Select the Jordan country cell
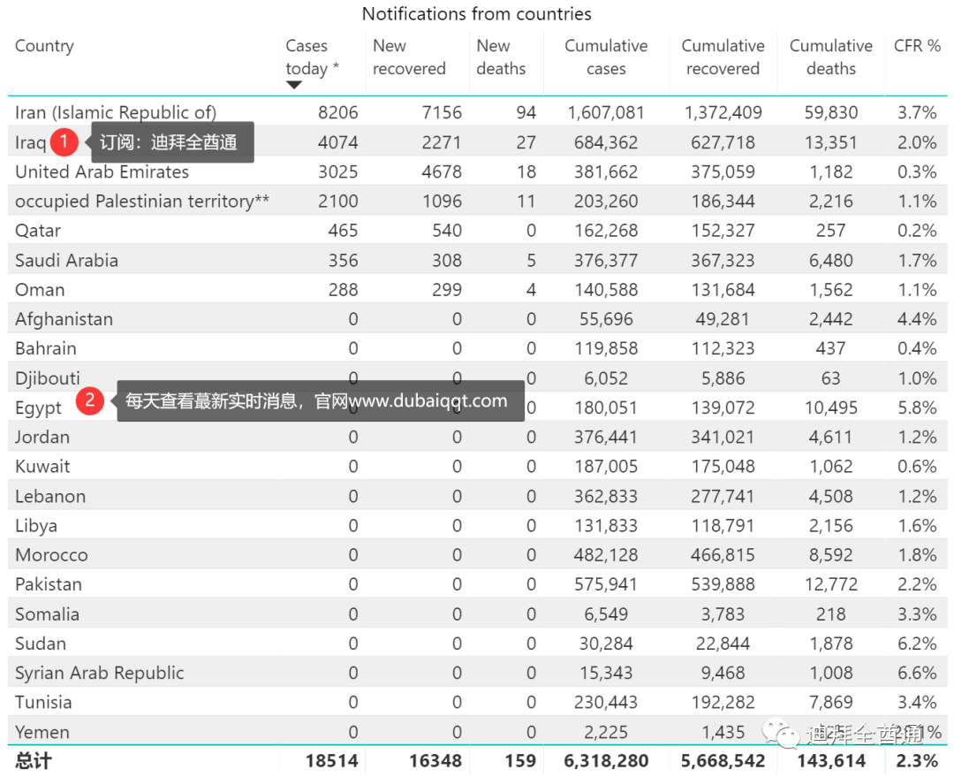The height and width of the screenshot is (777, 954). coord(42,437)
